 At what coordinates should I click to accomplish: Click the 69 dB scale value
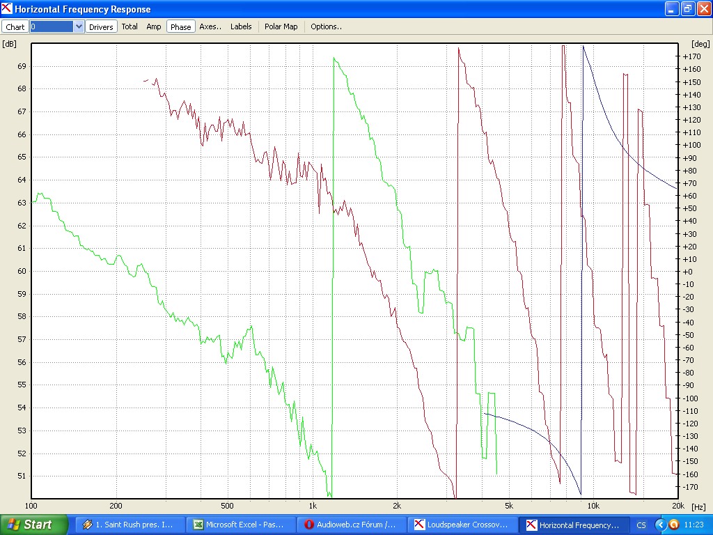point(22,66)
